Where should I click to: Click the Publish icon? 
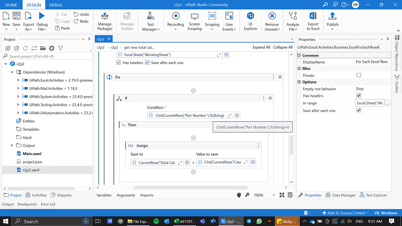[x=333, y=16]
